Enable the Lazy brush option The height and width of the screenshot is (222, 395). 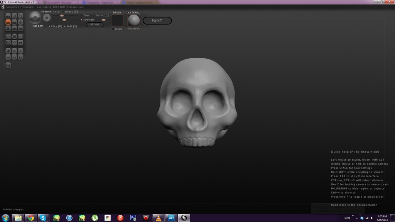point(56,12)
